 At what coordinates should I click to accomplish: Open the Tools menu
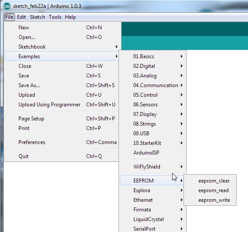[55, 17]
